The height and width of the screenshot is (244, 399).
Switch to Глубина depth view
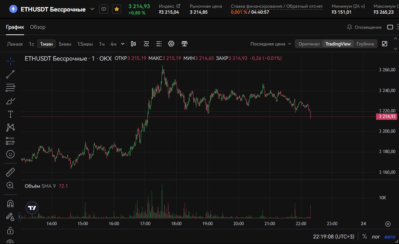[365, 44]
